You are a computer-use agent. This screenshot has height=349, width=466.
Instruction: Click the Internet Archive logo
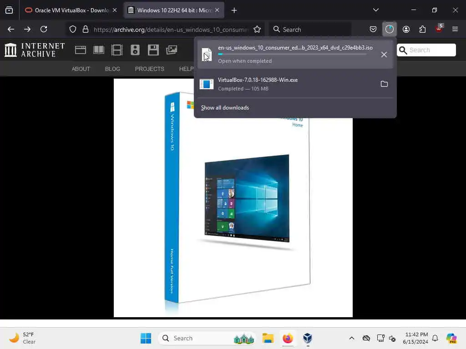(35, 50)
